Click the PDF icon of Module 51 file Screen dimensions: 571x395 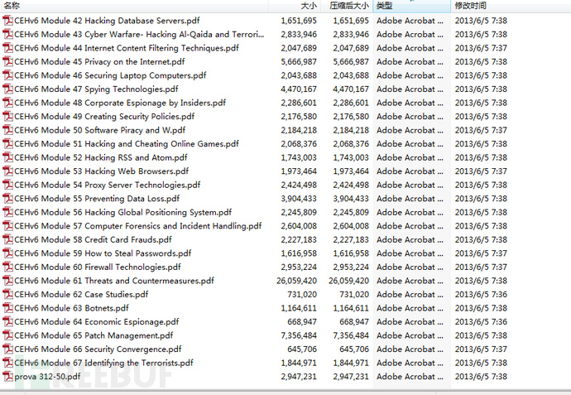[7, 144]
